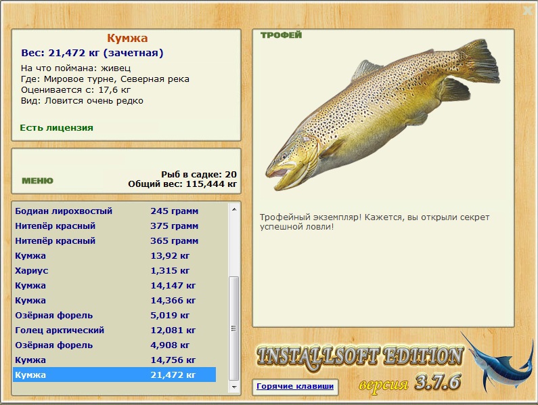The image size is (538, 405).
Task: Select highlighted Кумжа 21,472 кг row
Action: [114, 375]
